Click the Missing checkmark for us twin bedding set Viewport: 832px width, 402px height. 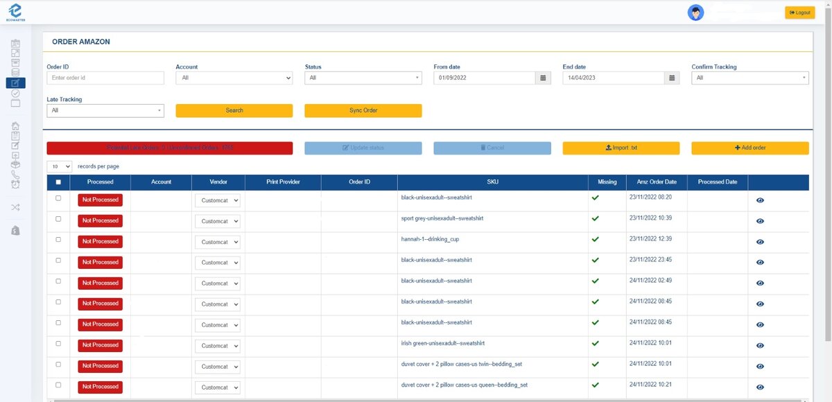pyautogui.click(x=595, y=365)
